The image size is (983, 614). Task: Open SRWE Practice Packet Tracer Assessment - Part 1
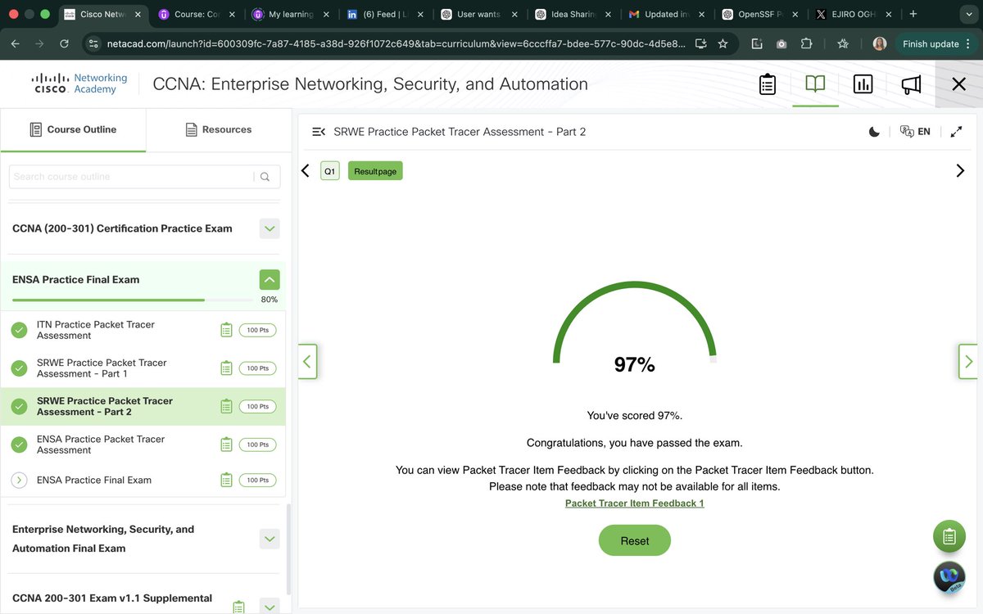(102, 368)
